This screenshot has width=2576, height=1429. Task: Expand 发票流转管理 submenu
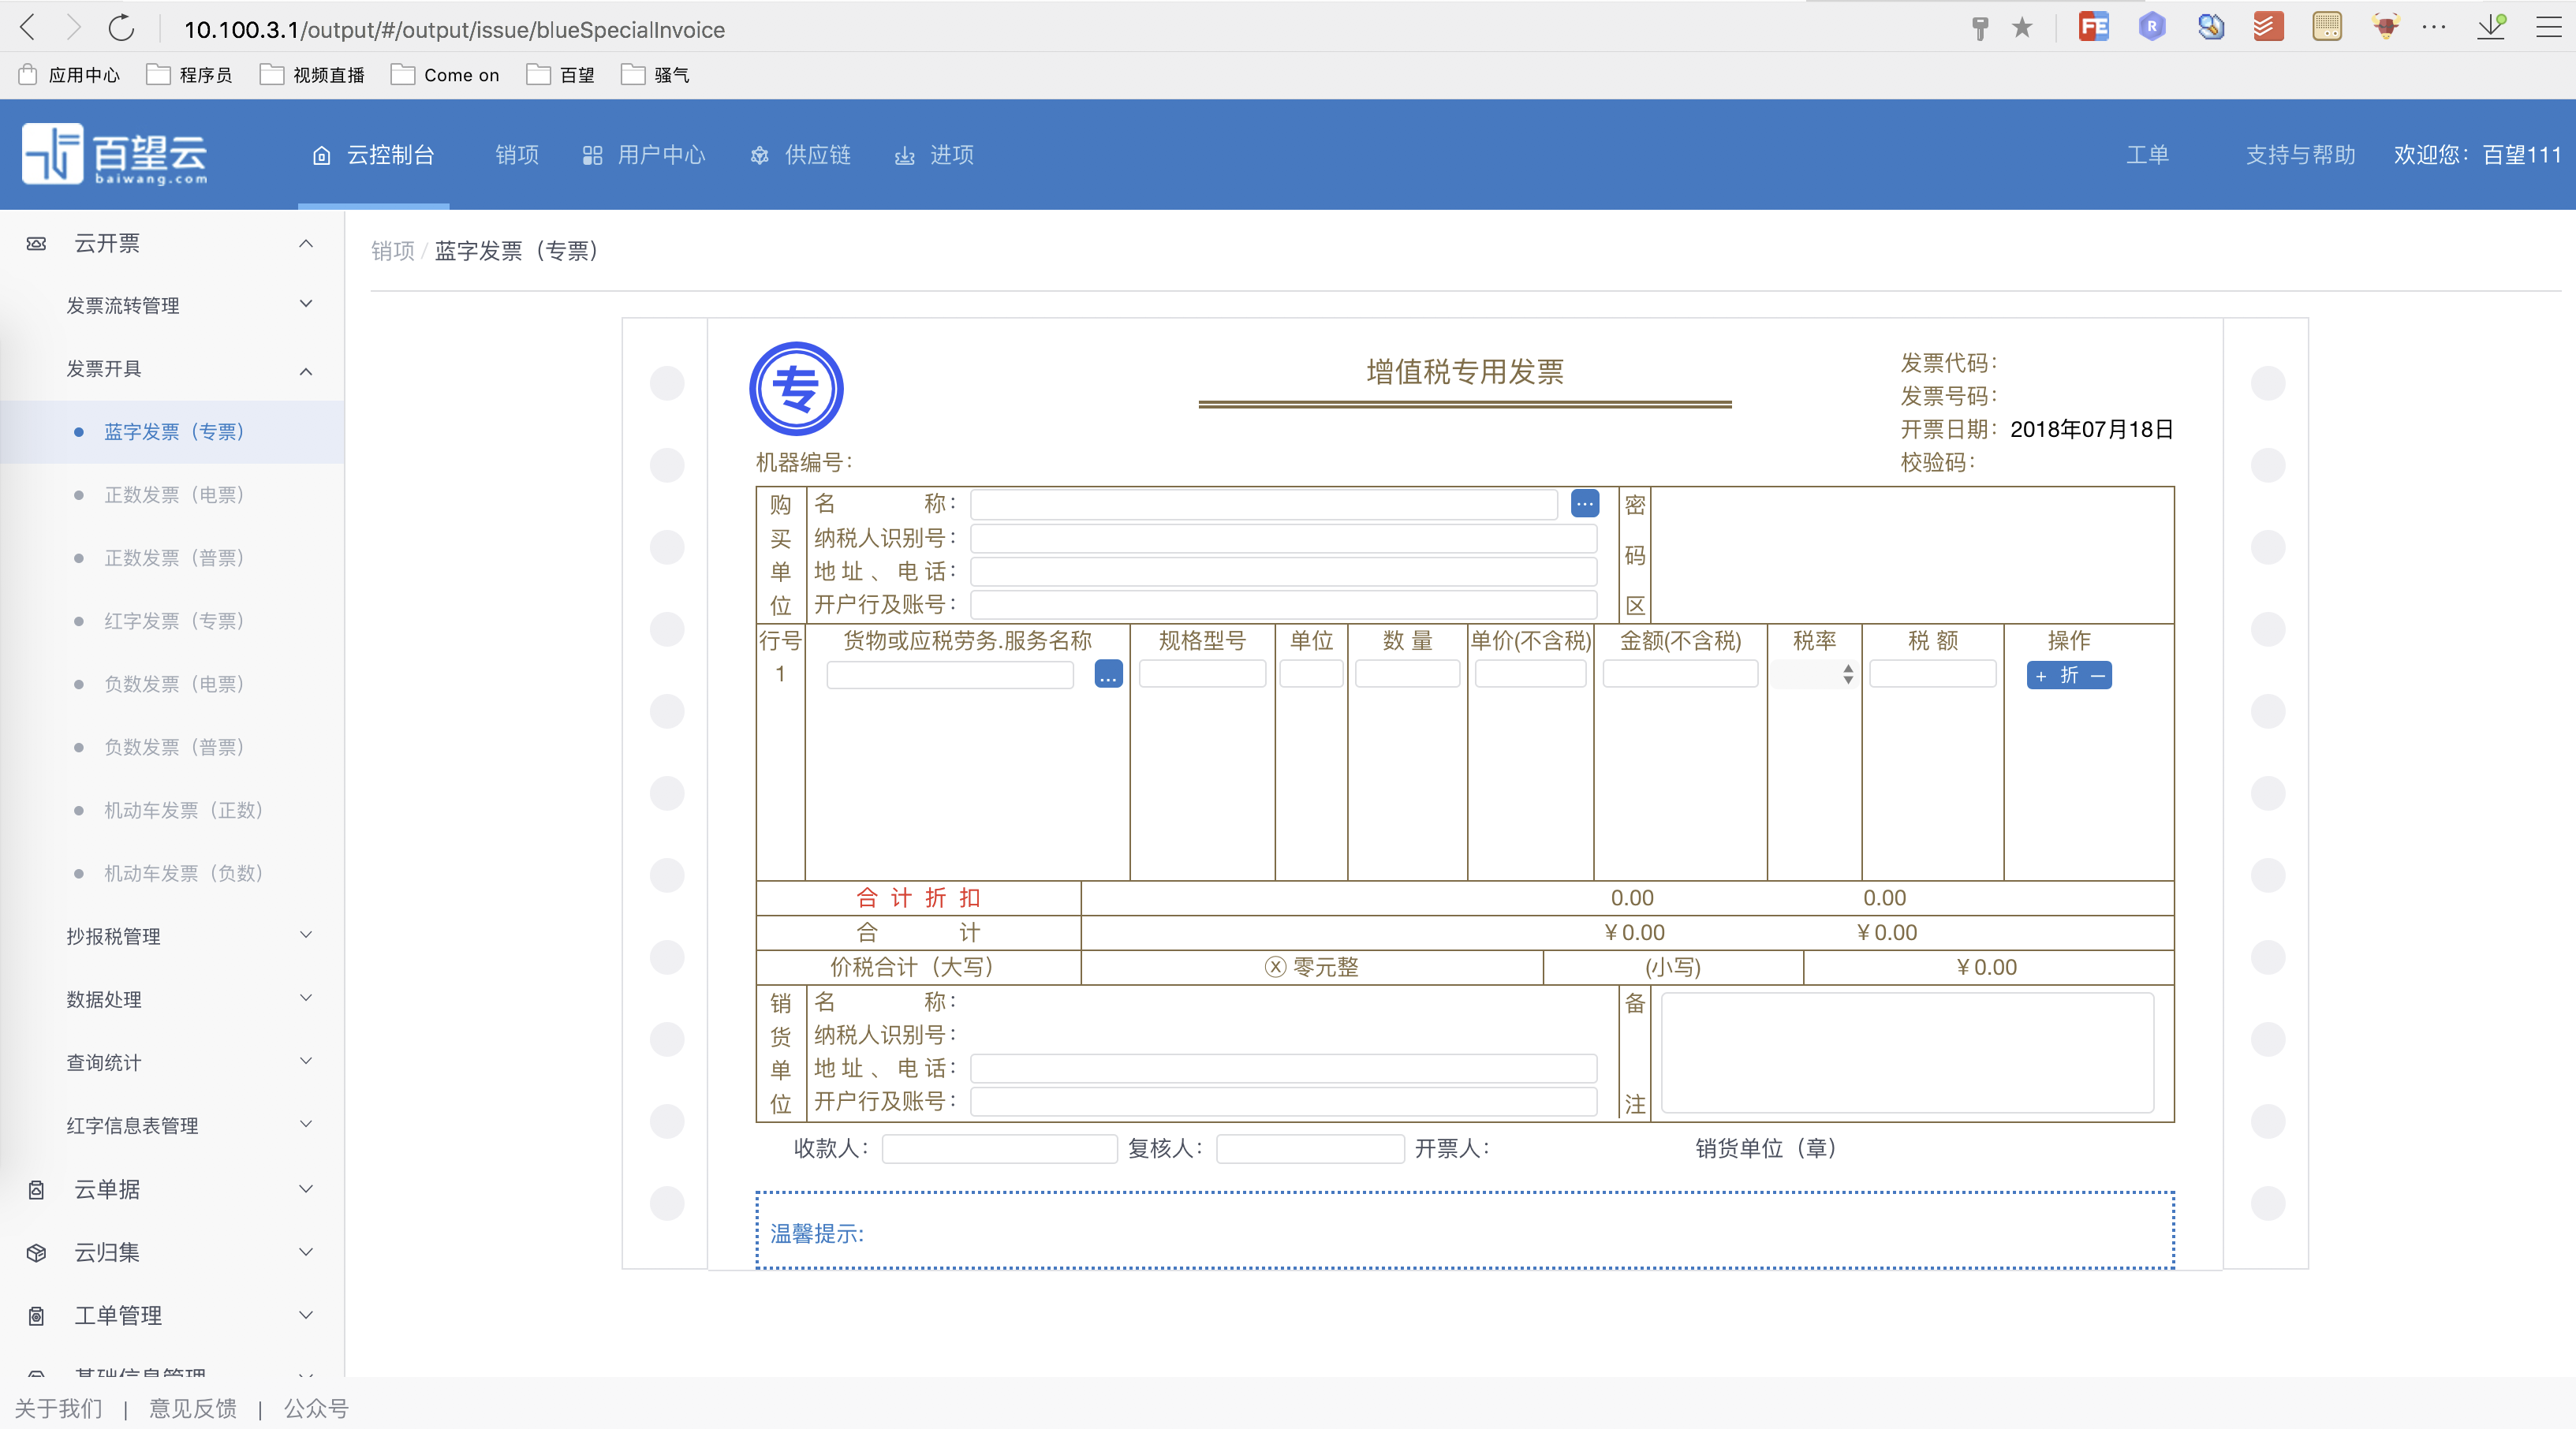click(x=306, y=304)
